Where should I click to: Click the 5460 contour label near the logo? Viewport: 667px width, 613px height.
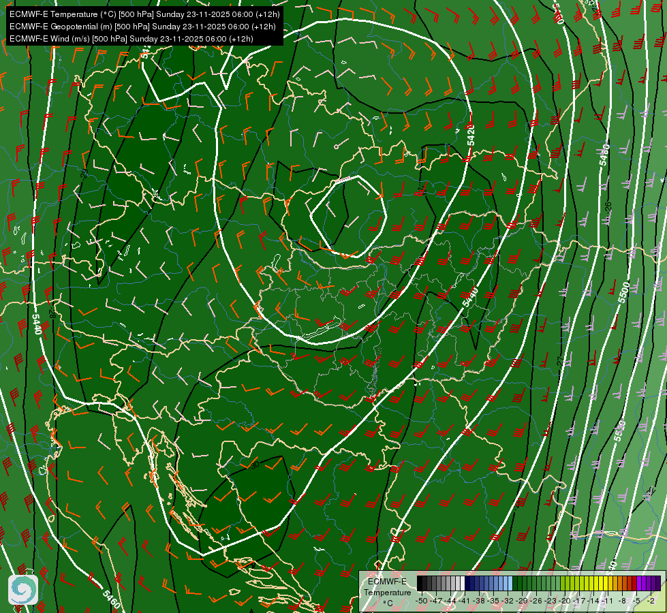click(111, 599)
